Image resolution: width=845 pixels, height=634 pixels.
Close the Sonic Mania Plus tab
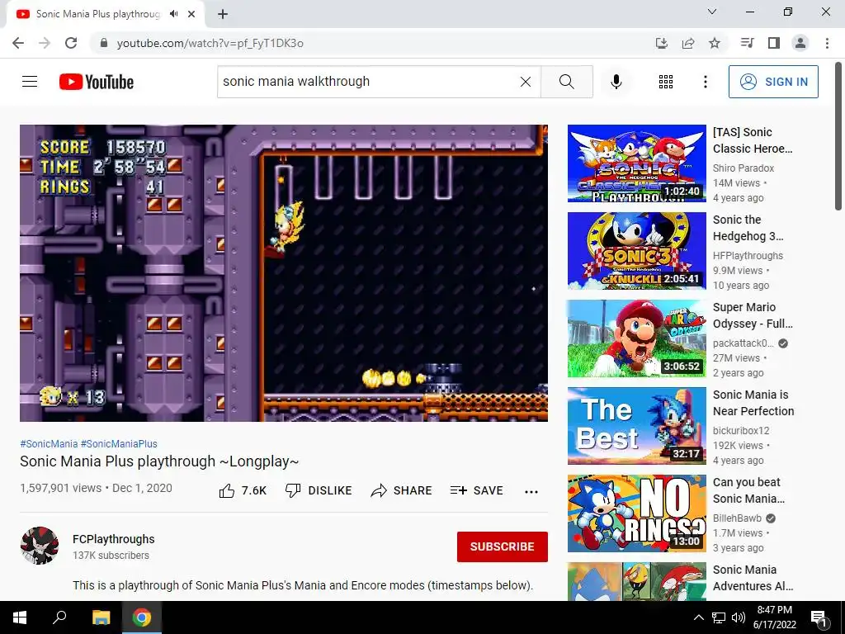point(191,14)
